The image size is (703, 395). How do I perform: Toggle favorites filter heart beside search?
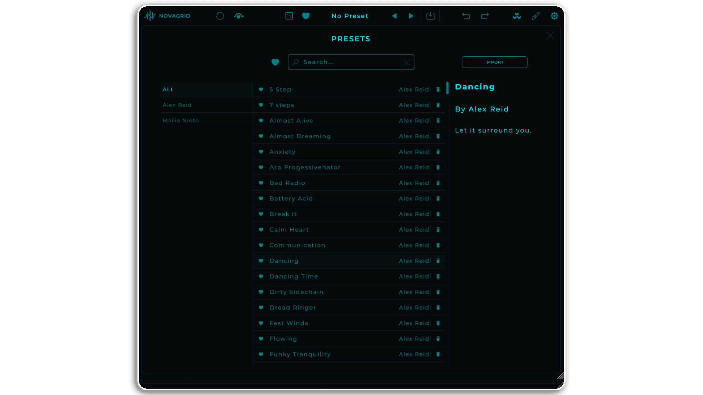275,62
